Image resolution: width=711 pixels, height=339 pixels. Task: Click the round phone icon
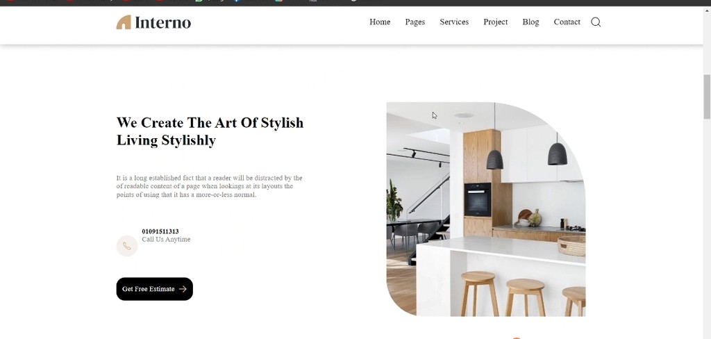pyautogui.click(x=127, y=246)
